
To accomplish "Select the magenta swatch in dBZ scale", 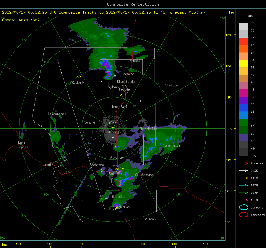I will (244, 93).
